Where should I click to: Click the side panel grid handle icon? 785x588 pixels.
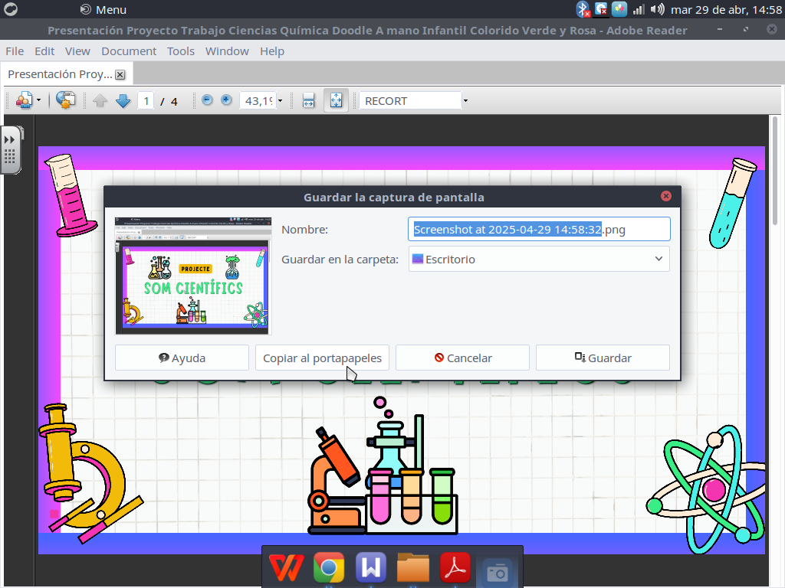tap(9, 156)
